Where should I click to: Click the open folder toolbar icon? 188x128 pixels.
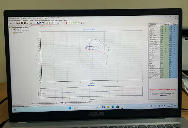(x=19, y=23)
